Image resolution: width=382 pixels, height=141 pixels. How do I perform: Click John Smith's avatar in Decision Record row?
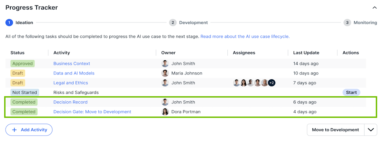(x=165, y=102)
